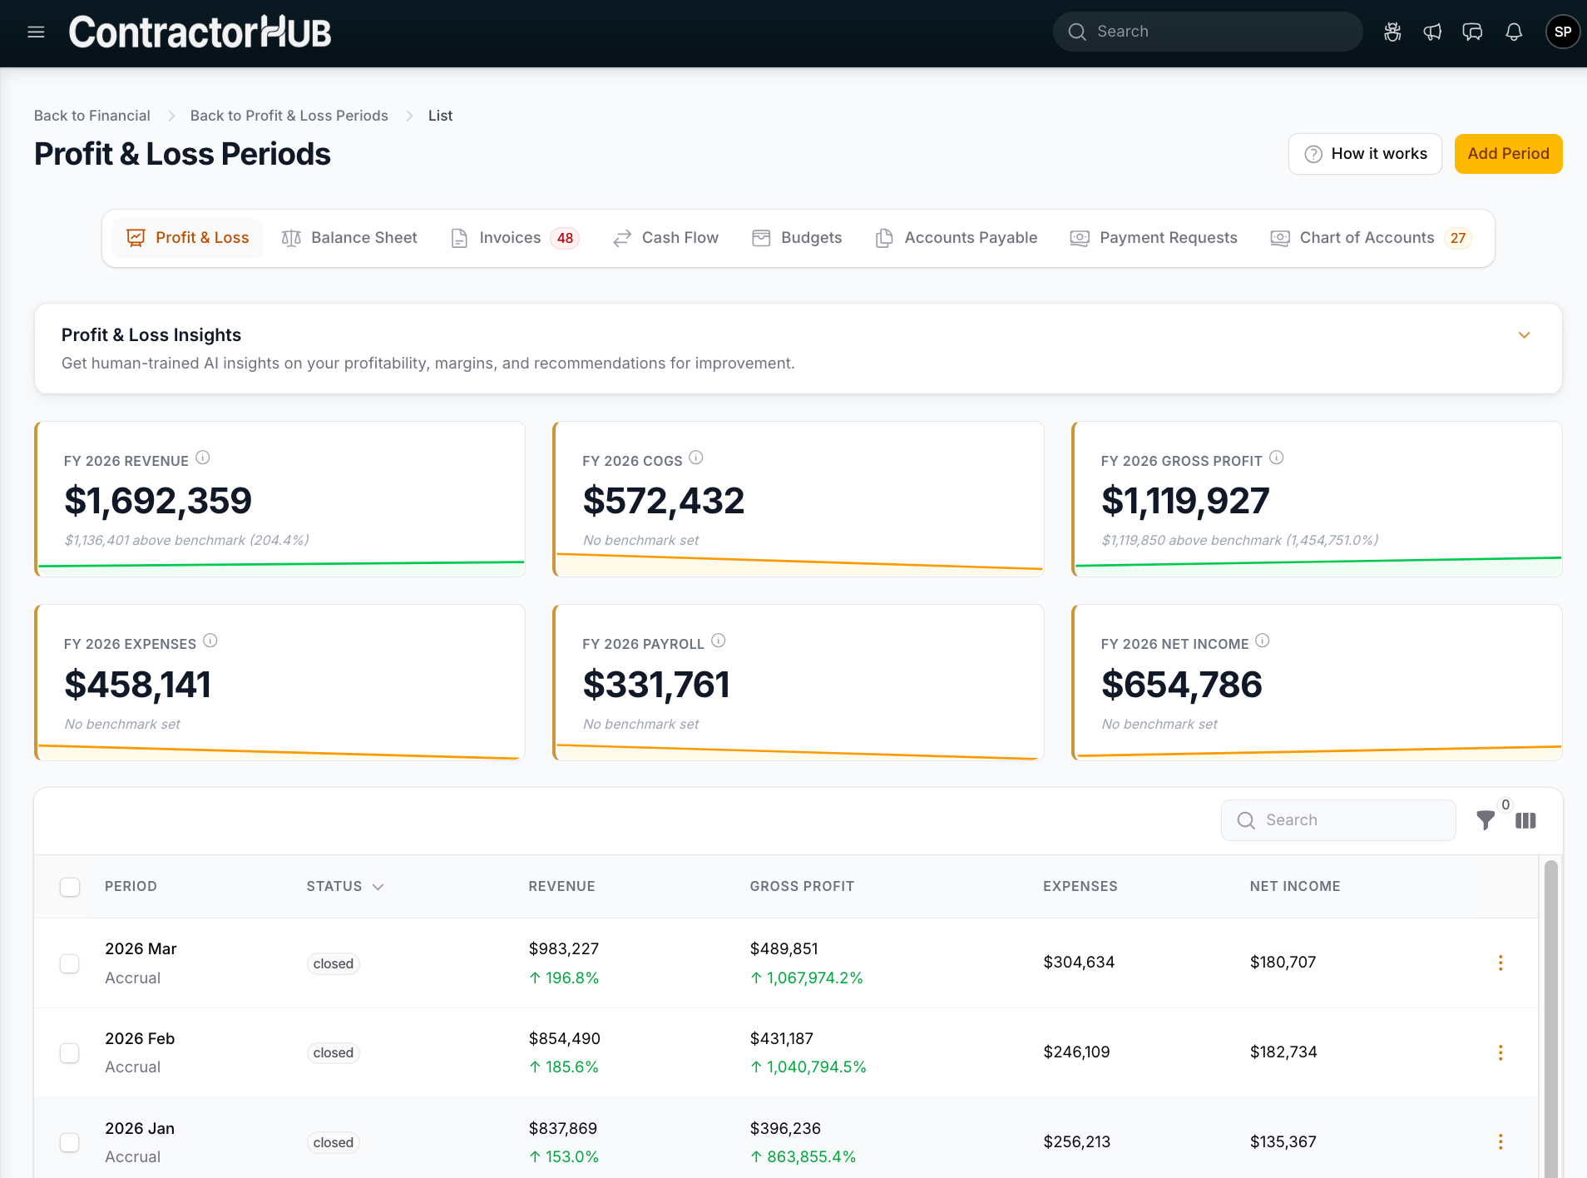This screenshot has height=1178, width=1587.
Task: Open chat using the speech bubble icon
Action: pyautogui.click(x=1472, y=31)
